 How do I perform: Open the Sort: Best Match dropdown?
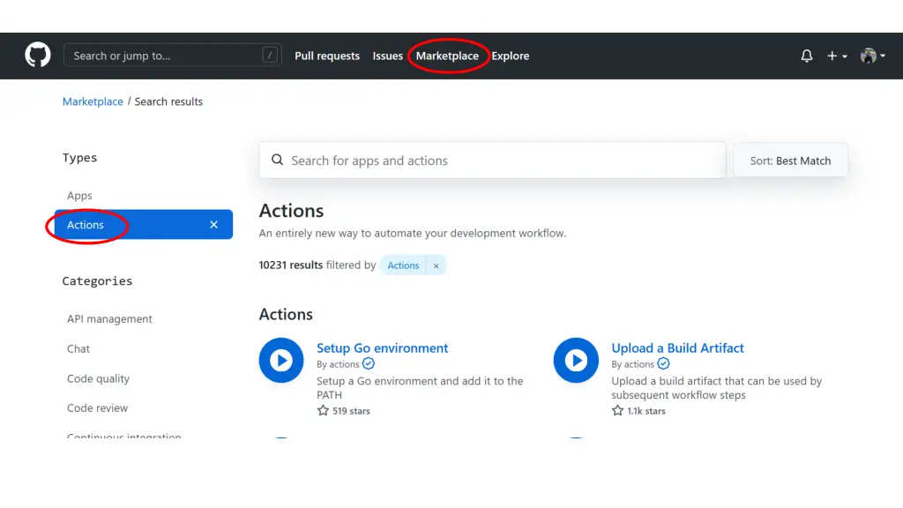pyautogui.click(x=790, y=161)
